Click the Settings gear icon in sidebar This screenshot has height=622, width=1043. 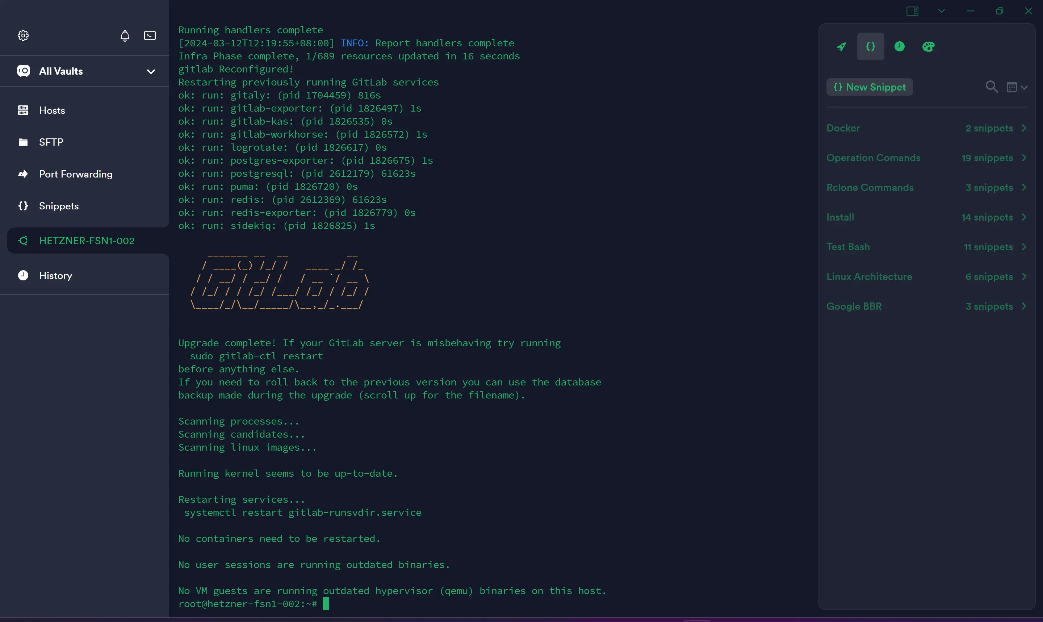coord(22,36)
